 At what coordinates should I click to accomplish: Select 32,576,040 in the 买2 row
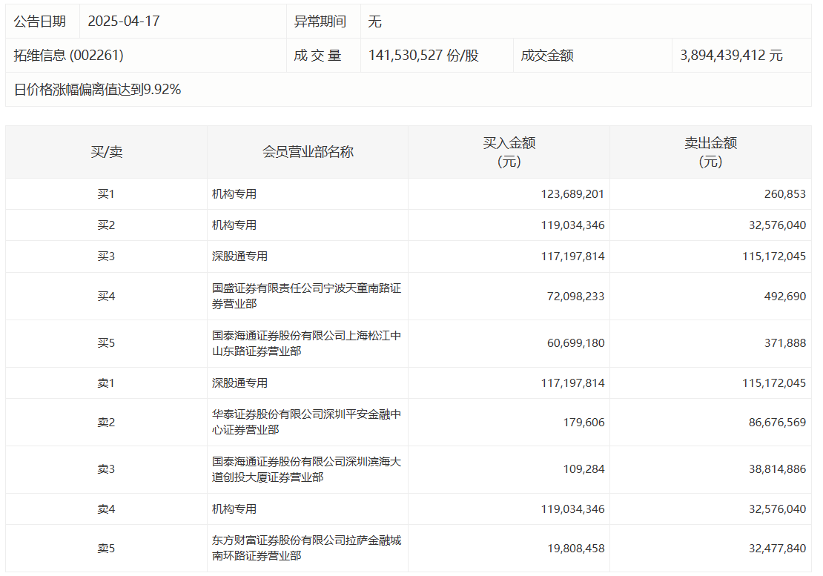(777, 225)
